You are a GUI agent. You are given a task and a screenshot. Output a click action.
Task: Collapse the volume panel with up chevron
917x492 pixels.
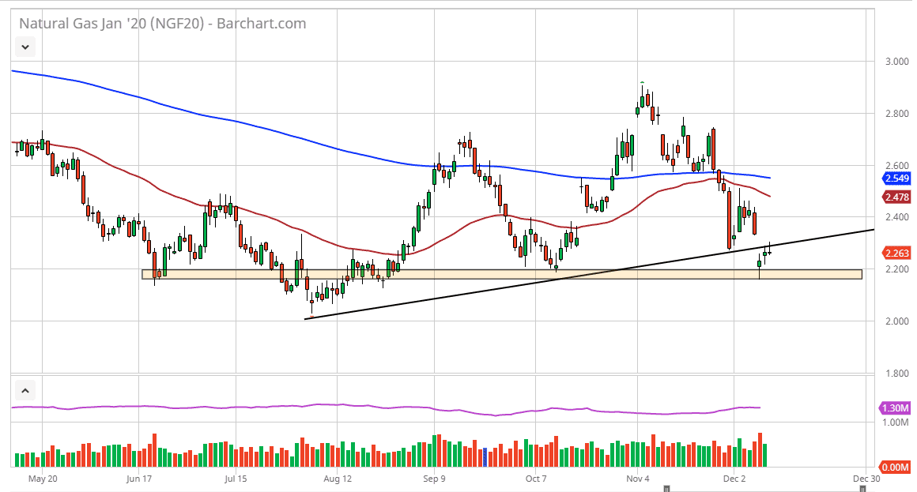click(x=25, y=390)
